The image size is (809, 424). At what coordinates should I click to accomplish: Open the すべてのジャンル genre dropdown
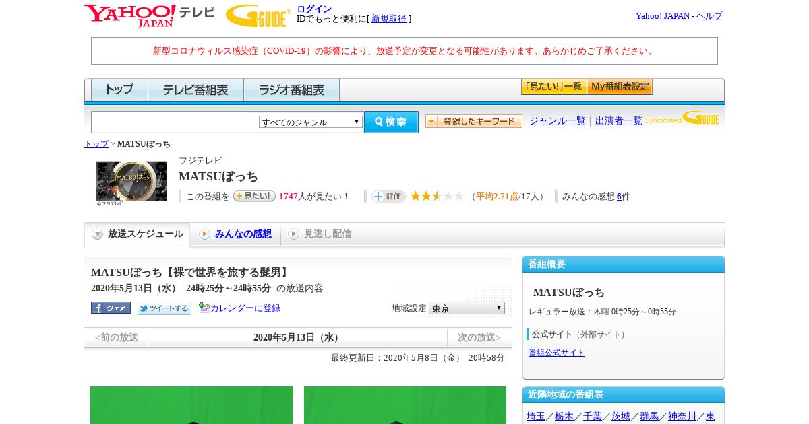[x=311, y=122]
